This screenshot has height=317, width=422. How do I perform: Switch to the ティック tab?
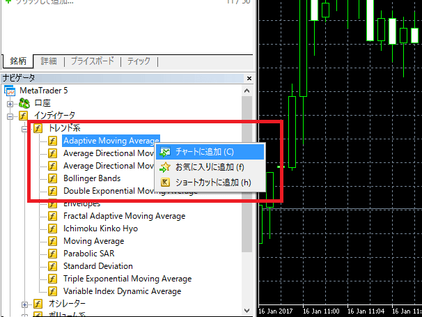pyautogui.click(x=139, y=61)
